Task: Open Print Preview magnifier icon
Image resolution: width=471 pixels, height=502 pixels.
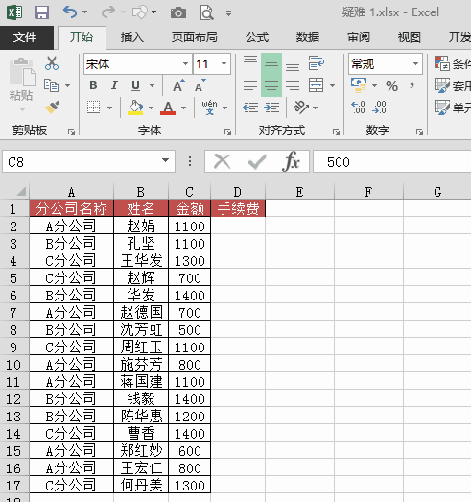Action: click(206, 12)
